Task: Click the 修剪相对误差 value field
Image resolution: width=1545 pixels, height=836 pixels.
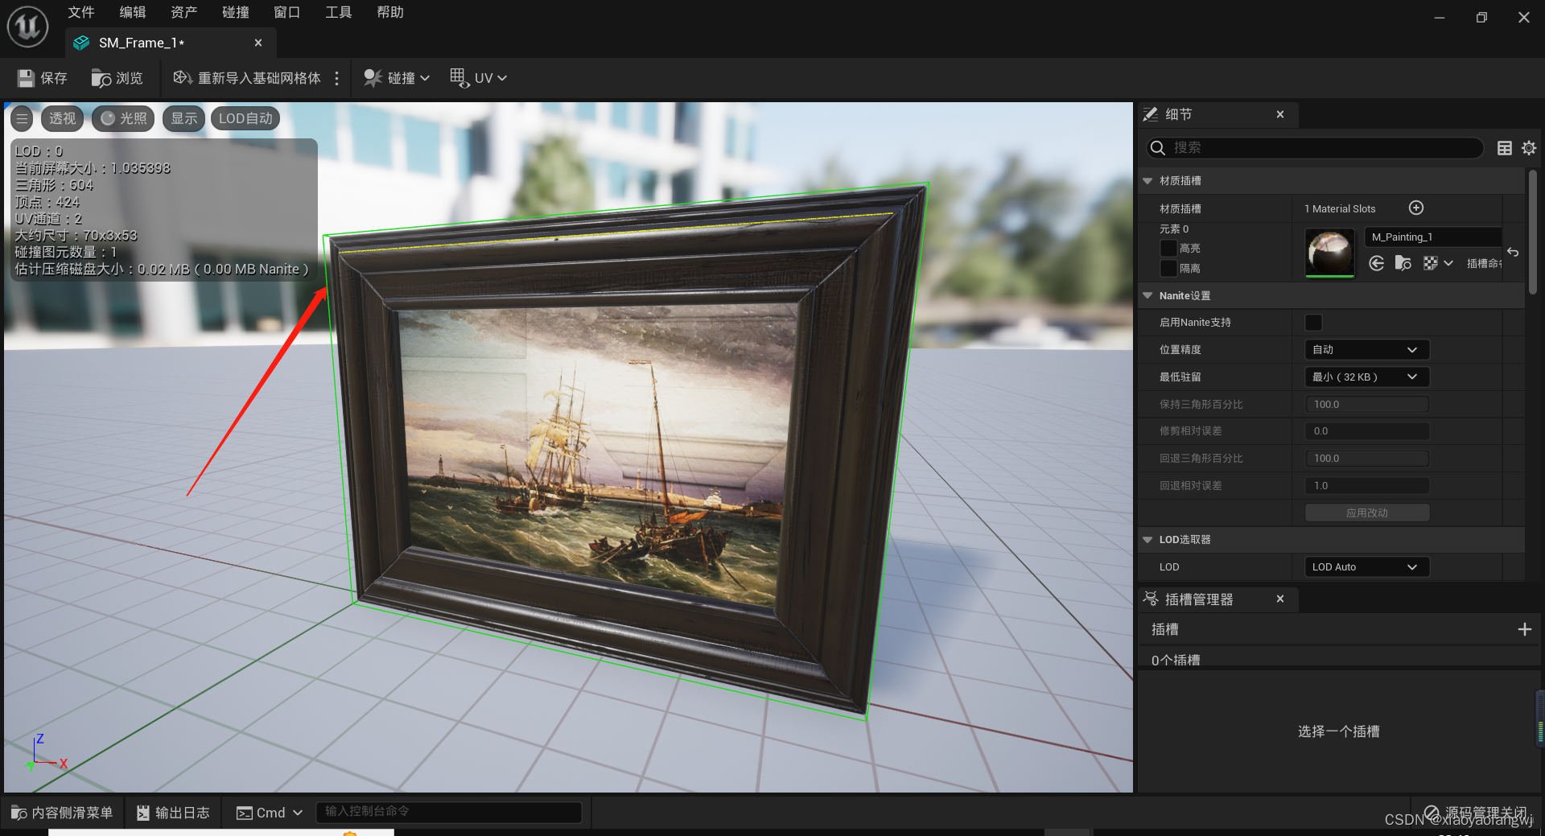Action: (1366, 431)
